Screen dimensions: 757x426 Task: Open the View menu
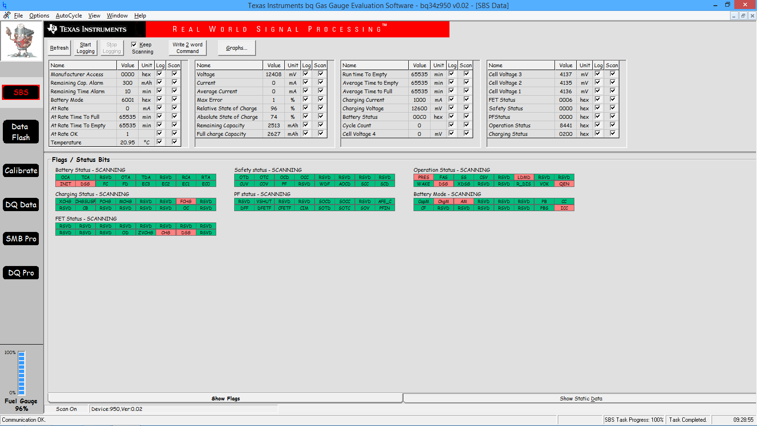(x=94, y=16)
